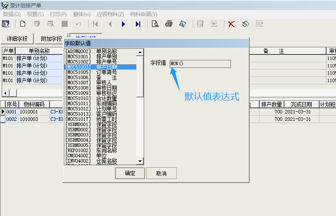Image resolution: width=336 pixels, height=216 pixels.
Task: Click the red X delete icon
Action: click(x=231, y=24)
